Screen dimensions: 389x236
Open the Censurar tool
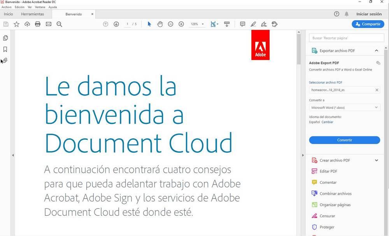pos(327,216)
